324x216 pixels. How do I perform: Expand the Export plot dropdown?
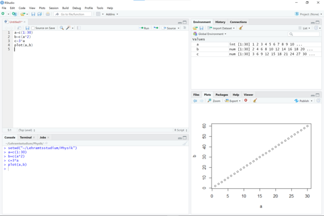click(x=233, y=101)
